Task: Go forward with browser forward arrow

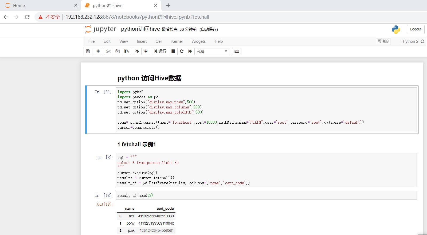Action: click(17, 17)
